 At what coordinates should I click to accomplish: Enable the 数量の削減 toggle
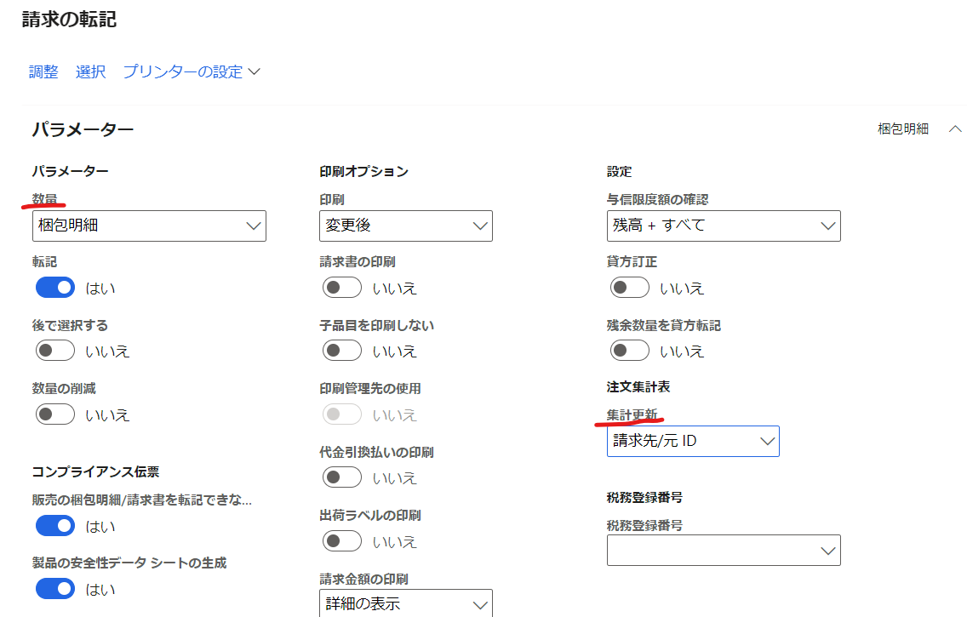[54, 414]
